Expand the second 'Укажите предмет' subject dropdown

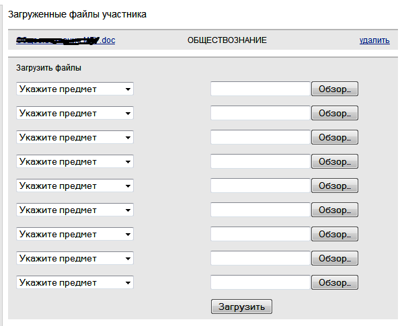pyautogui.click(x=75, y=113)
